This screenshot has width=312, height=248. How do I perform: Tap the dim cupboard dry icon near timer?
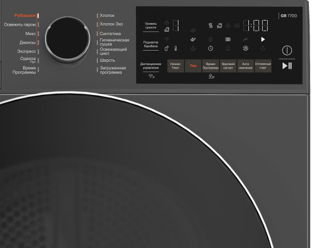point(237,26)
